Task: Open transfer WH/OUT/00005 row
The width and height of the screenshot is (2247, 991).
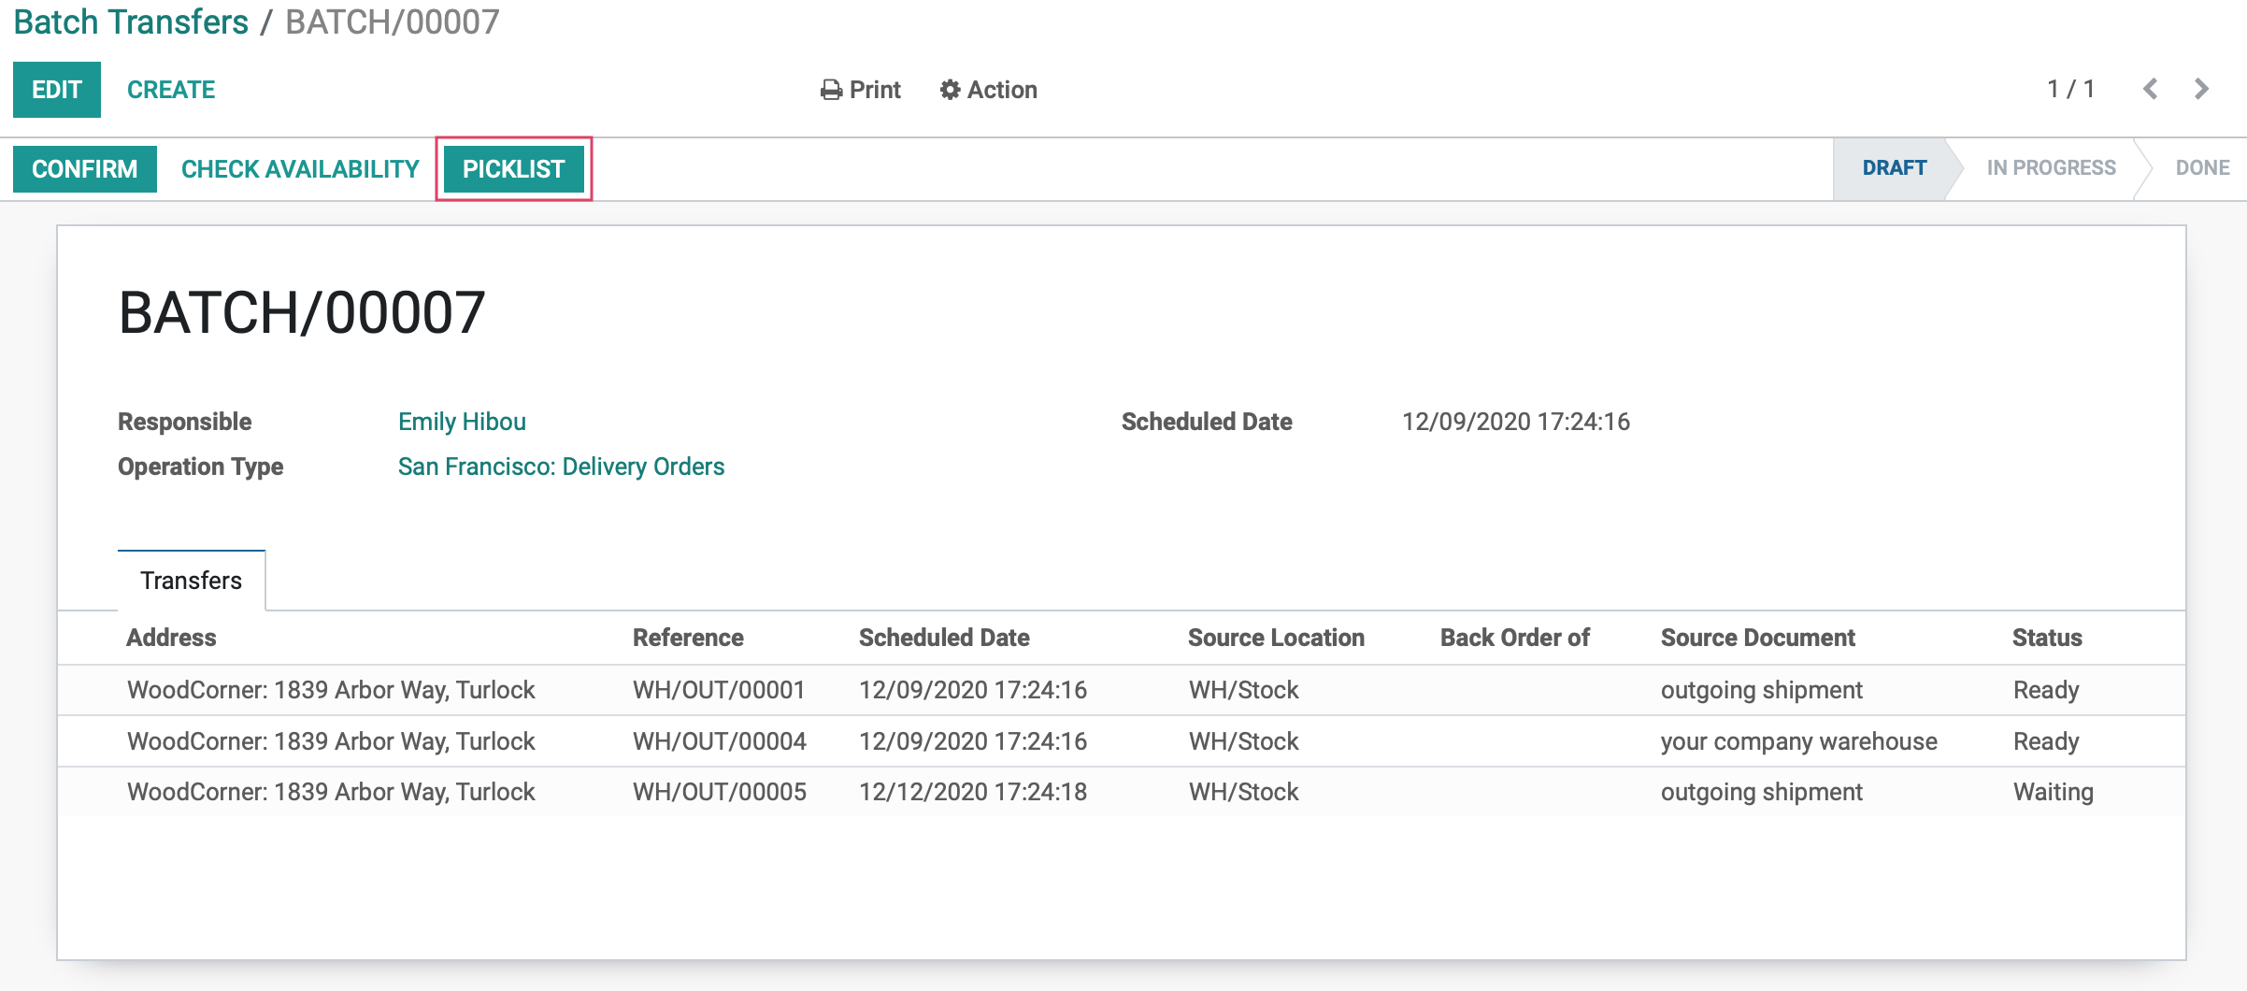Action: (1122, 792)
